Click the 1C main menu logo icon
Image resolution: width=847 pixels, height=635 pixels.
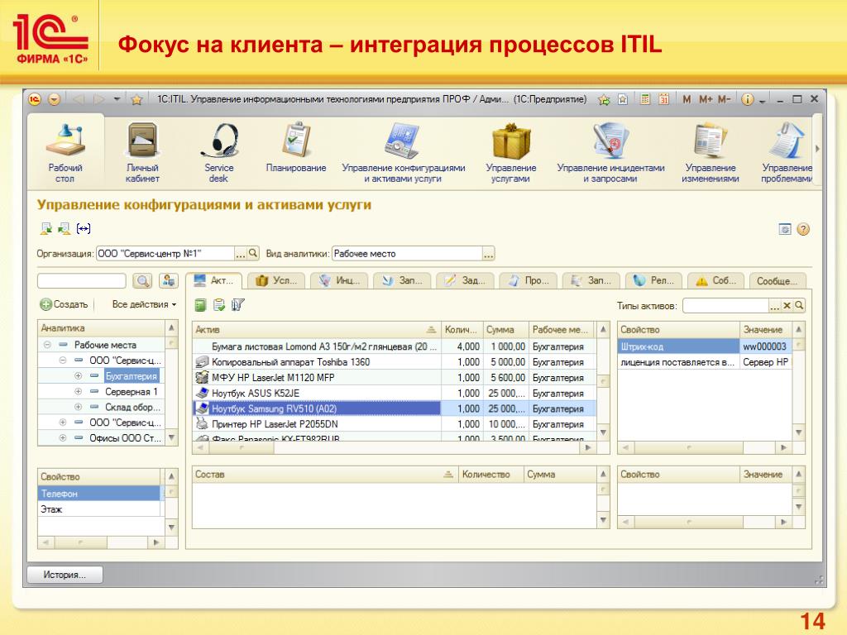[35, 99]
